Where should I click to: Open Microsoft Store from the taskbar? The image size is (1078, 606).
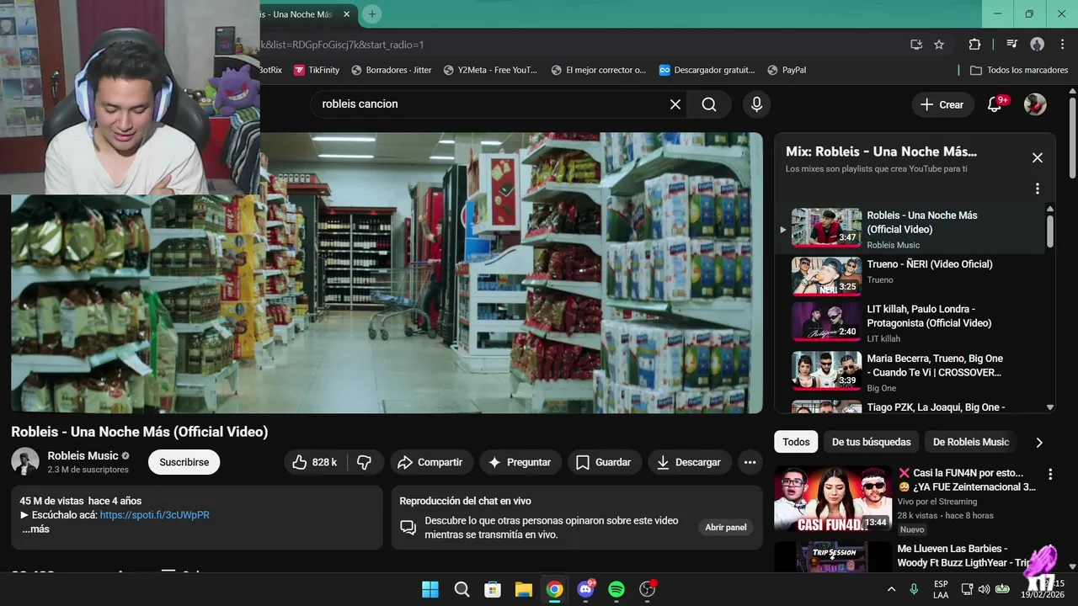493,589
